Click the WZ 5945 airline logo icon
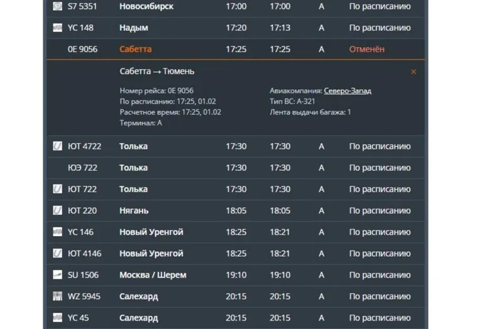This screenshot has width=477, height=329. pos(57,296)
